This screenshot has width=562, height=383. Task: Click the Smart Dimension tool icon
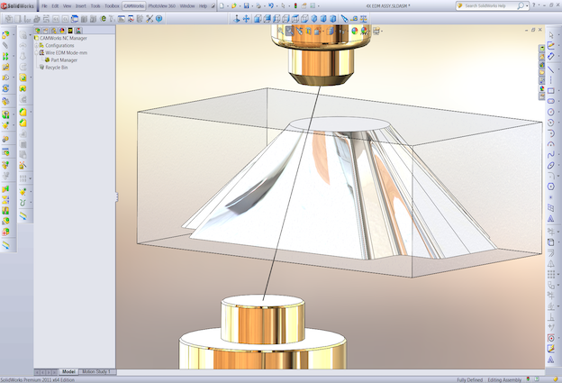(x=551, y=56)
